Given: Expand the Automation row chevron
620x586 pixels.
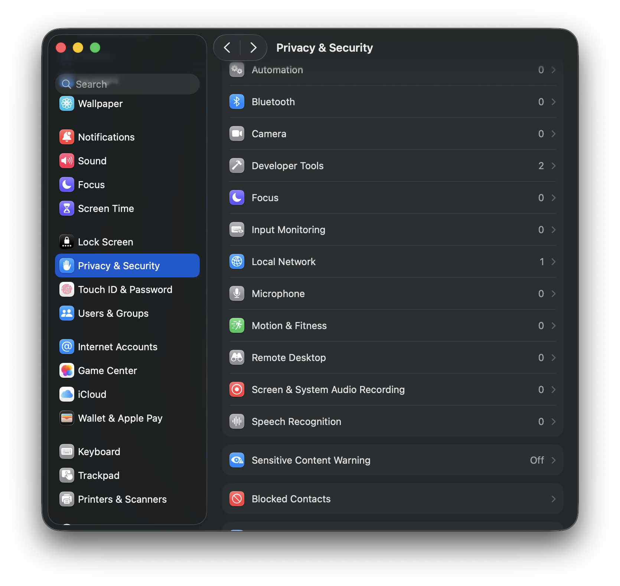Looking at the screenshot, I should [x=553, y=70].
